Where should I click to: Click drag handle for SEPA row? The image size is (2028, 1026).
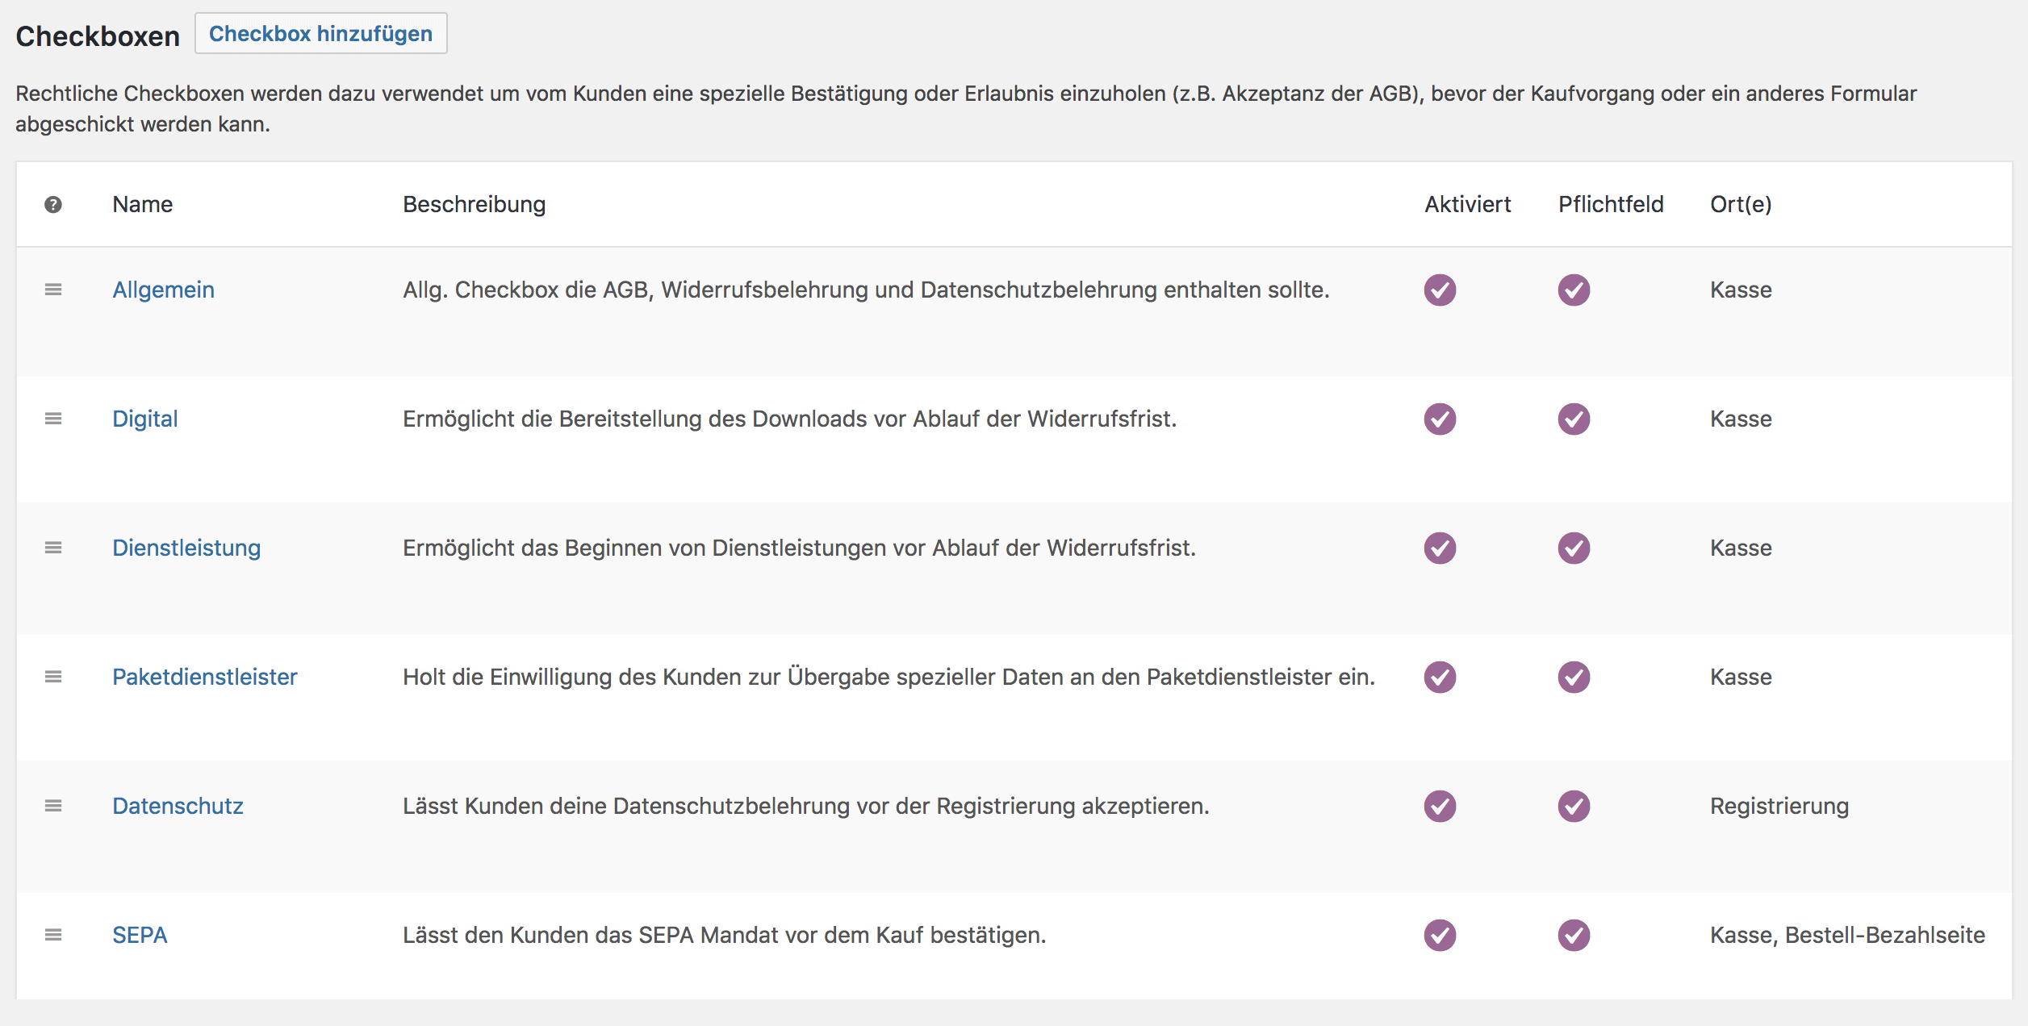pyautogui.click(x=53, y=935)
